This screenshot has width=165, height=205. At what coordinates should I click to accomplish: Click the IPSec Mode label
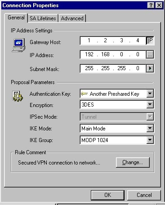(x=44, y=117)
